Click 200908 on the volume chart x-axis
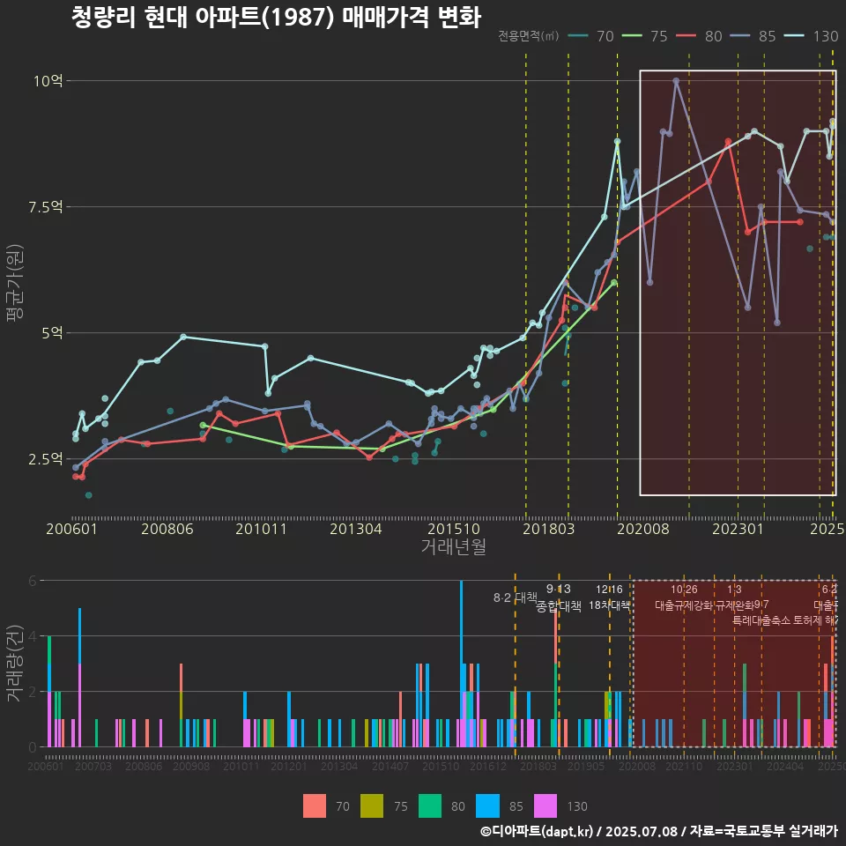The image size is (846, 846). [191, 766]
